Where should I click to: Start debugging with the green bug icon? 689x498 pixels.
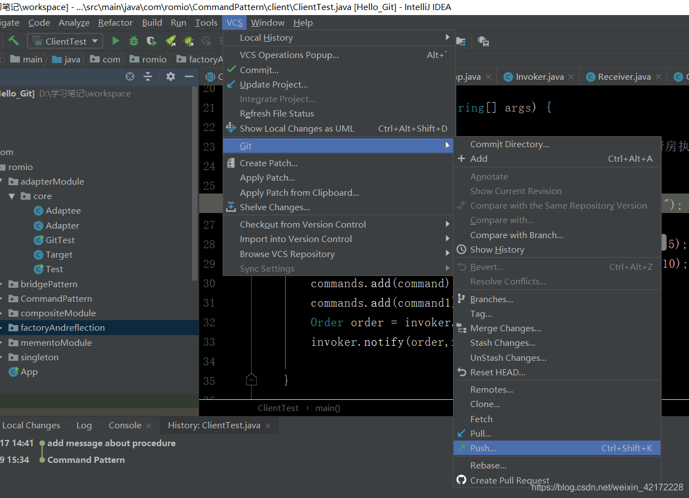[134, 41]
